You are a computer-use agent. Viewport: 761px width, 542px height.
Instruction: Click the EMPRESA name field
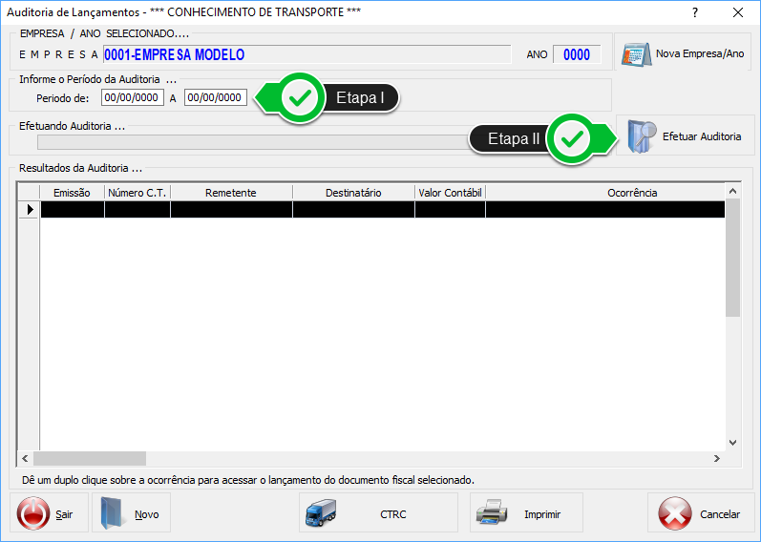click(306, 54)
